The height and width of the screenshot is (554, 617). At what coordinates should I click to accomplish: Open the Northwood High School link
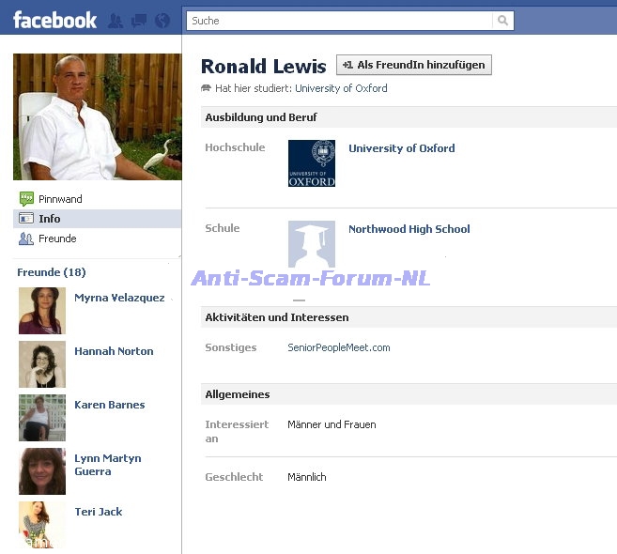coord(409,229)
